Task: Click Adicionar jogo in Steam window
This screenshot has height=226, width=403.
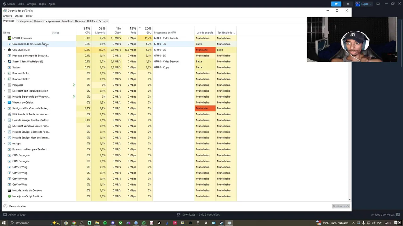Action: pyautogui.click(x=14, y=215)
